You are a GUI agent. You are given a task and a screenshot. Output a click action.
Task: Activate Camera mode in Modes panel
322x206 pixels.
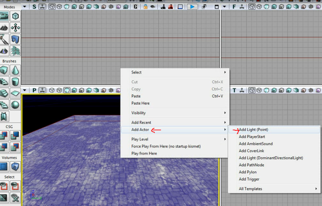pos(4,16)
